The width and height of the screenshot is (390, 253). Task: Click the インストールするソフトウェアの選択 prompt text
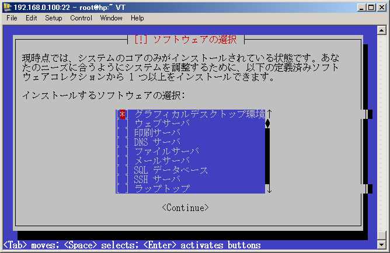(x=103, y=96)
